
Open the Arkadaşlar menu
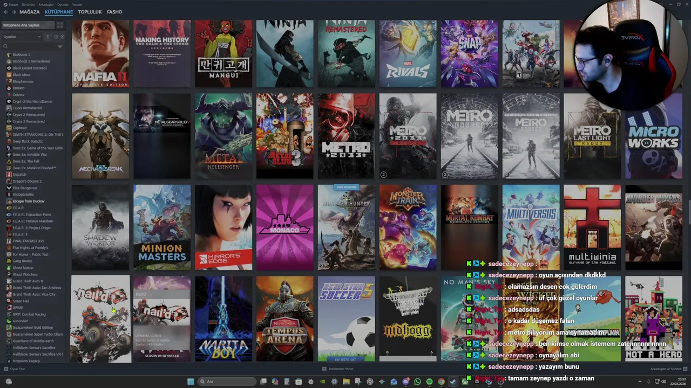click(46, 4)
